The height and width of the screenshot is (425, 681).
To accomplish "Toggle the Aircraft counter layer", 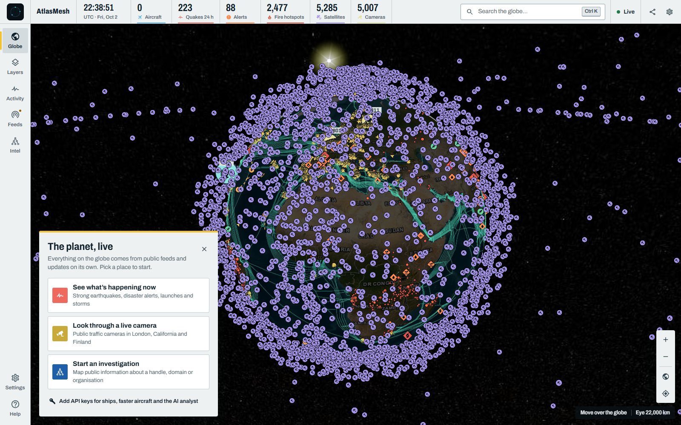I will 151,11.
